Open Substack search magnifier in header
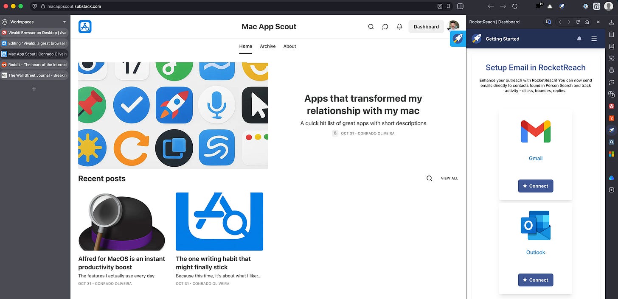Screen dimensions: 618x299 point(371,26)
